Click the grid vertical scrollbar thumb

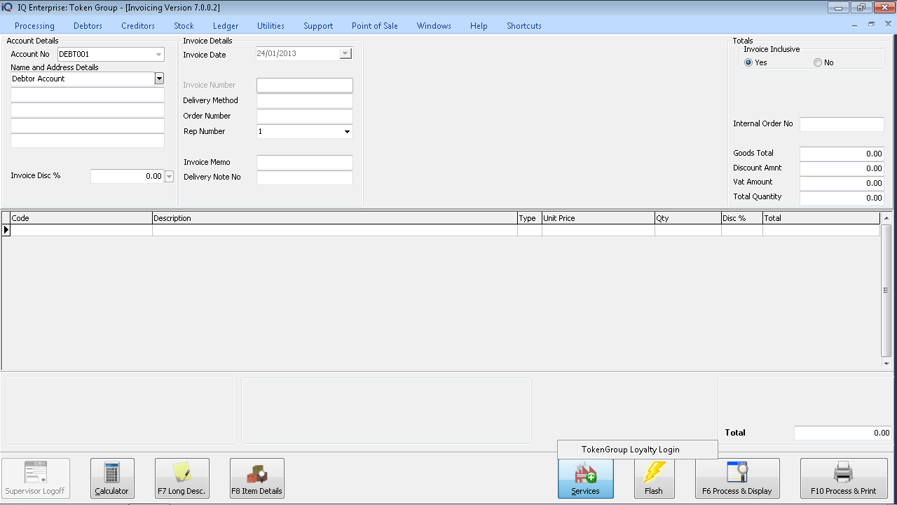886,290
